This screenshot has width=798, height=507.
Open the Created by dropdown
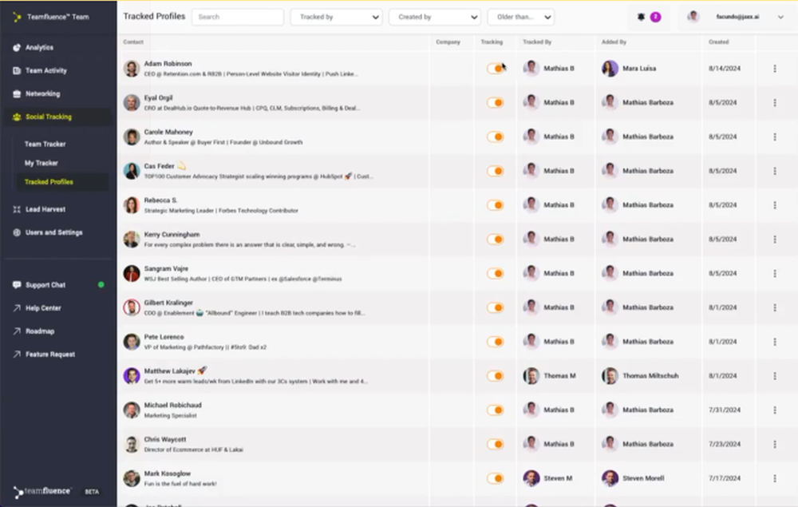[435, 17]
